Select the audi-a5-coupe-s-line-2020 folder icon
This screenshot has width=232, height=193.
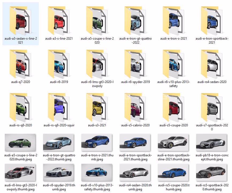97,21
